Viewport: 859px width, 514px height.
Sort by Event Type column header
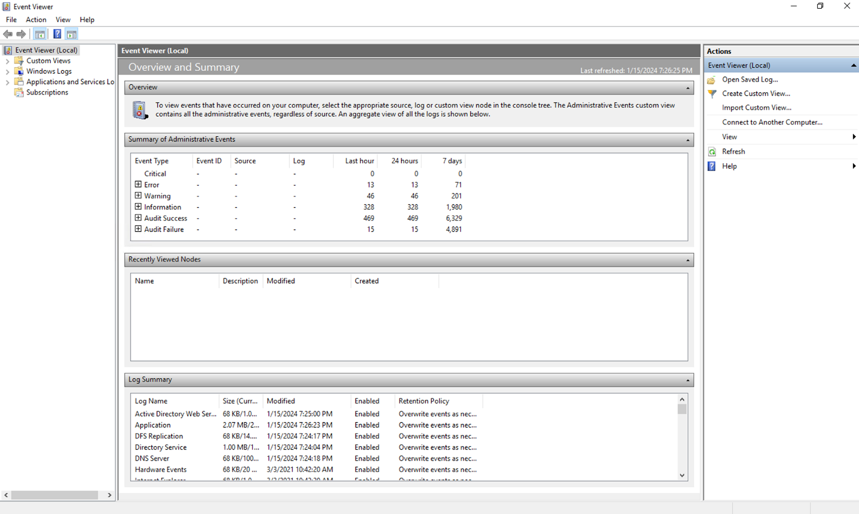coord(161,161)
